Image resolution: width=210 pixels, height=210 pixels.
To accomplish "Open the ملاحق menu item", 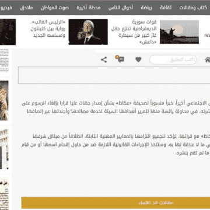I will pyautogui.click(x=26, y=8).
